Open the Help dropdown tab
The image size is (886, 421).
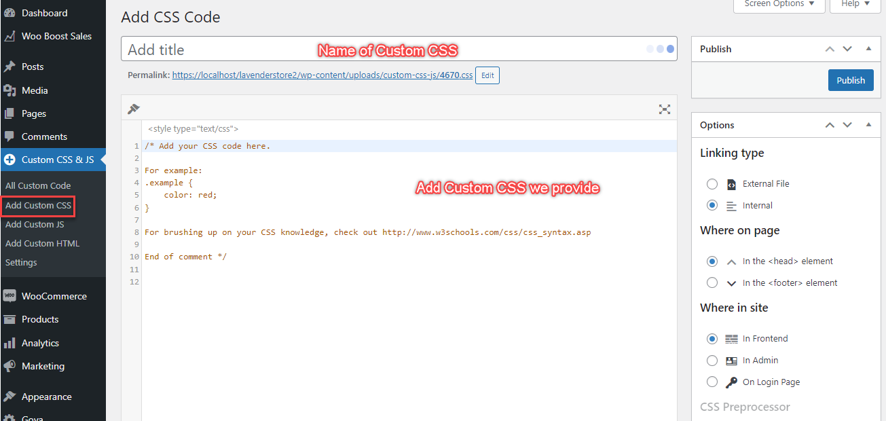pos(855,5)
